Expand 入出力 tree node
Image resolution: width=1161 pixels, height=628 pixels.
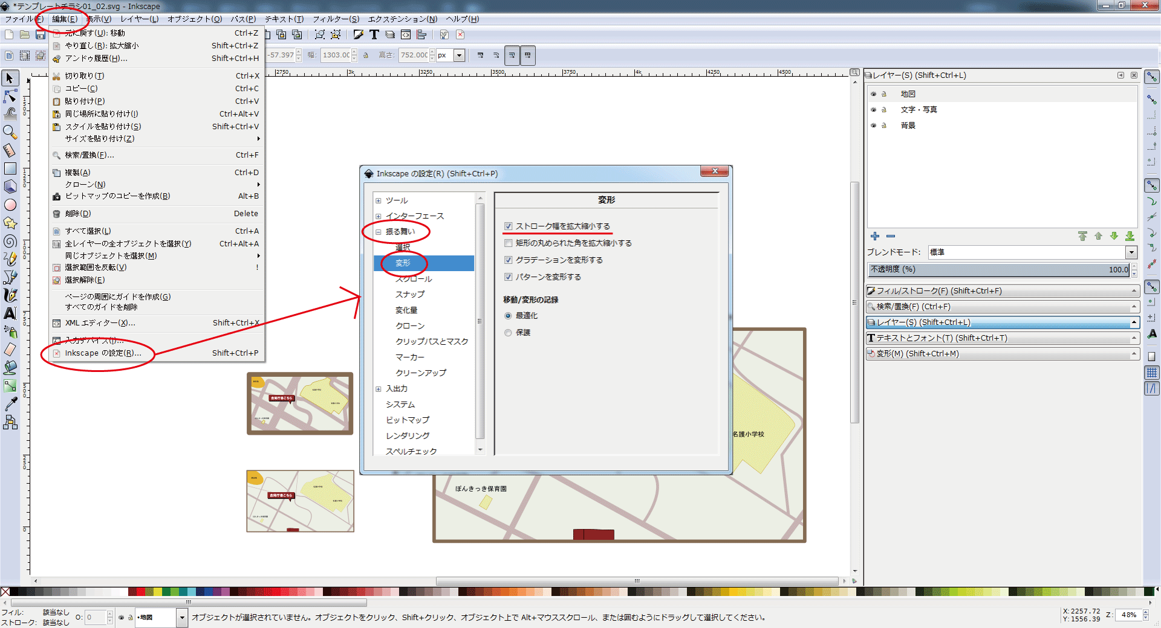click(379, 389)
